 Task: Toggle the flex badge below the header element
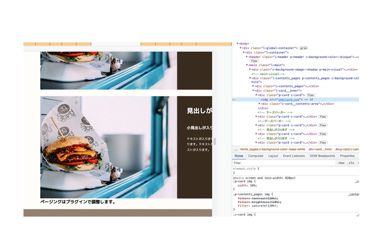pyautogui.click(x=254, y=61)
